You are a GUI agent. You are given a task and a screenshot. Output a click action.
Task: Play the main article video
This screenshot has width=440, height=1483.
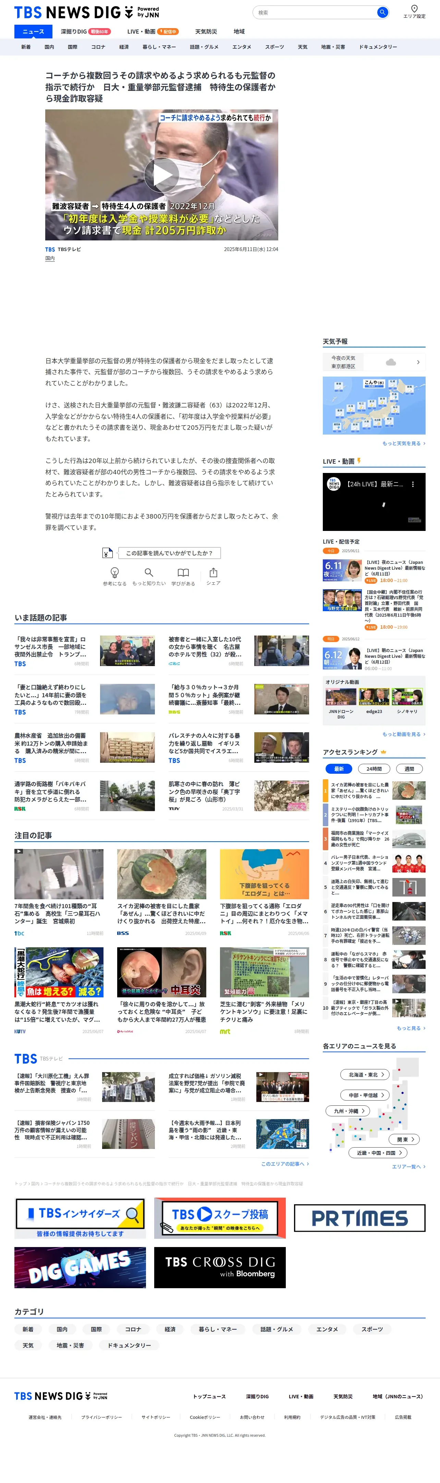pyautogui.click(x=162, y=175)
